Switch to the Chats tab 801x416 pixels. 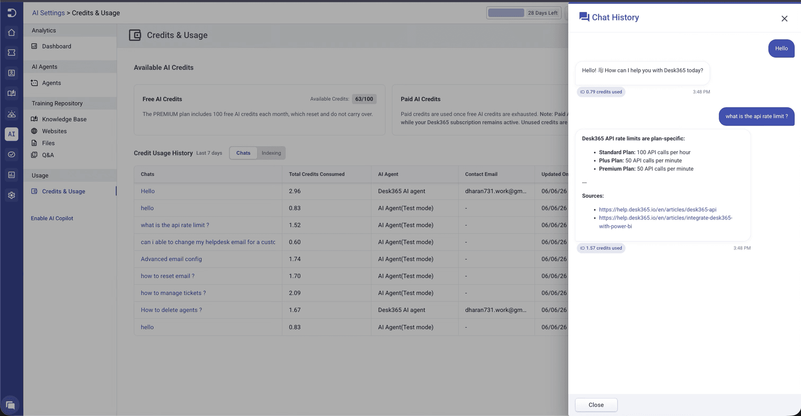coord(243,153)
